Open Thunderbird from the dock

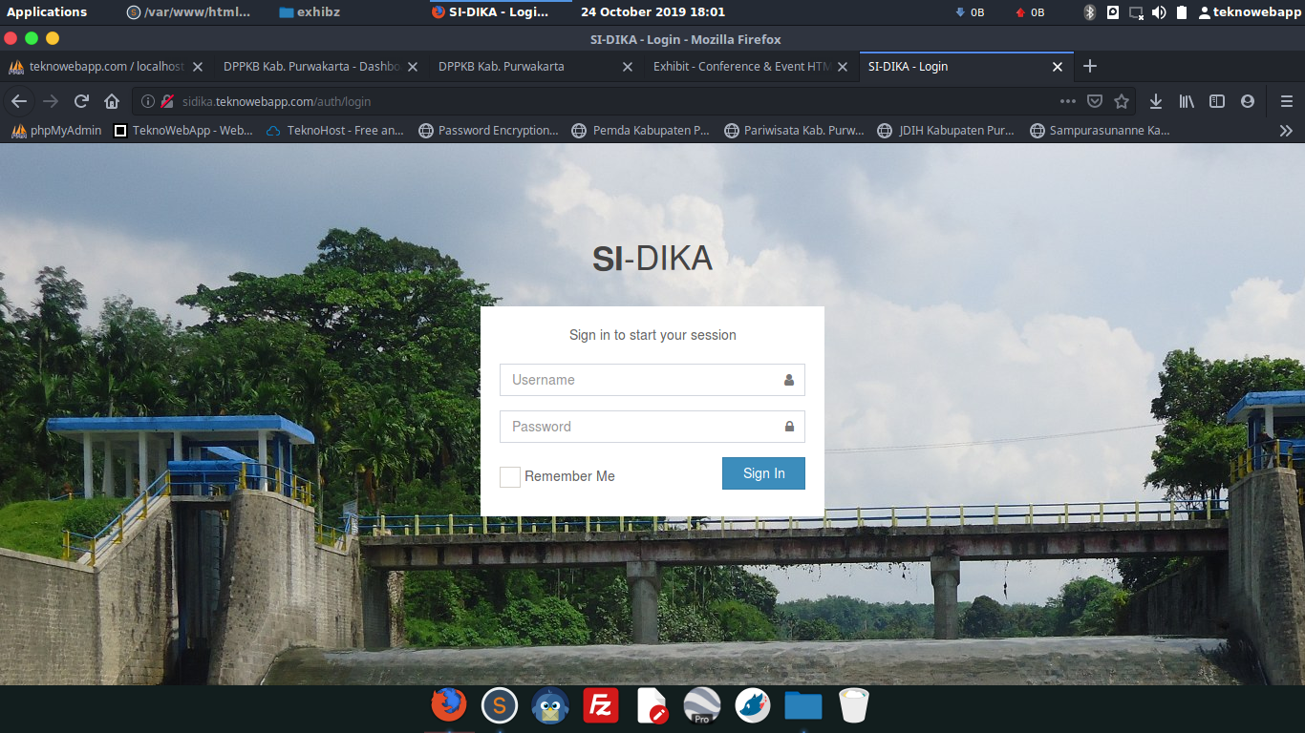point(549,704)
